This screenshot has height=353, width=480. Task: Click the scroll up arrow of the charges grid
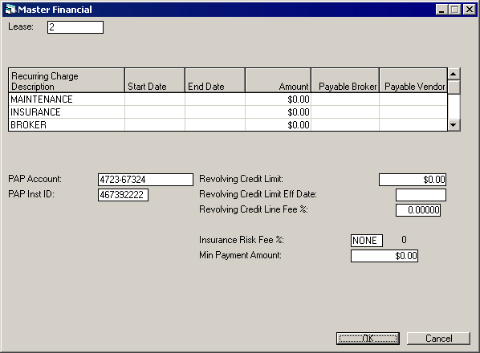(454, 74)
